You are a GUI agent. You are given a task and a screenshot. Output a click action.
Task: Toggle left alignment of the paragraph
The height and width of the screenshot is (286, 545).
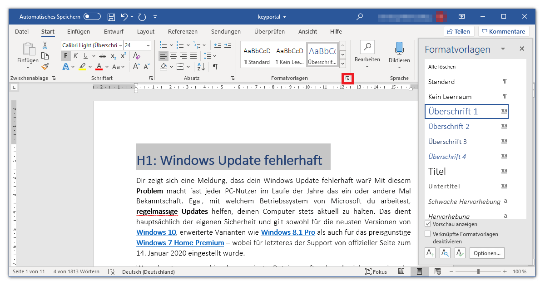pos(163,56)
